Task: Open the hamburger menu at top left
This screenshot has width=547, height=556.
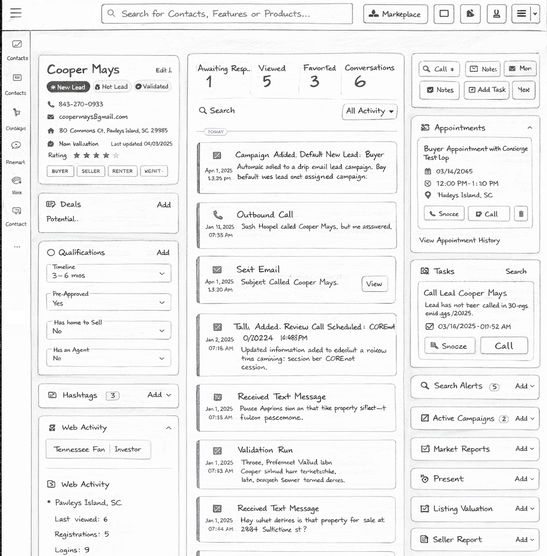Action: click(x=16, y=13)
